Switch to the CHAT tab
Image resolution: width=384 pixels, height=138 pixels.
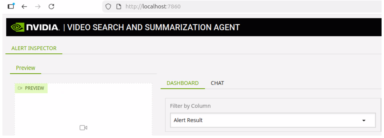pos(217,83)
